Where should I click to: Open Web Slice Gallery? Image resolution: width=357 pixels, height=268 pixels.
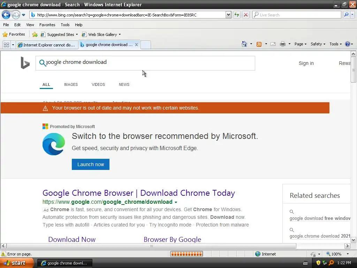tap(101, 35)
